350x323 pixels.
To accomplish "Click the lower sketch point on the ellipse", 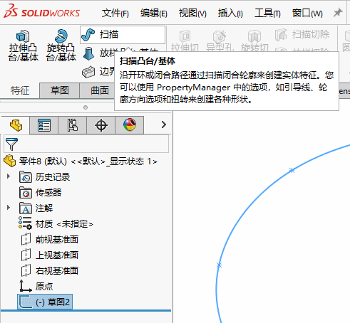I will point(219,265).
